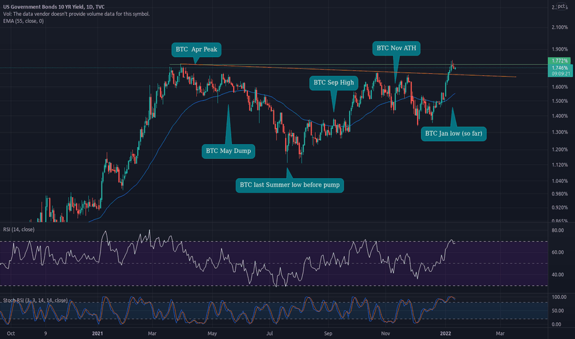Image resolution: width=575 pixels, height=339 pixels.
Task: Click the 'BTC May Dump' annotation
Action: 228,151
